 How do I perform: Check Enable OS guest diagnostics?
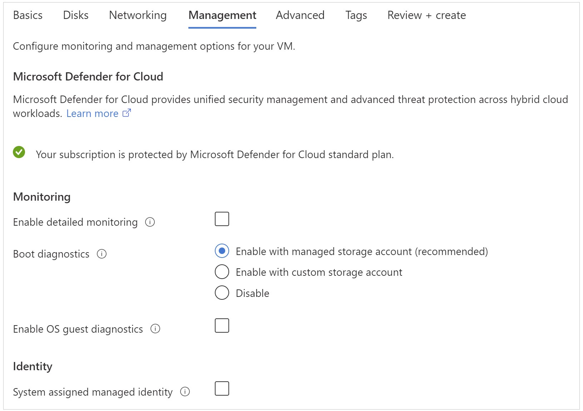[x=222, y=326]
